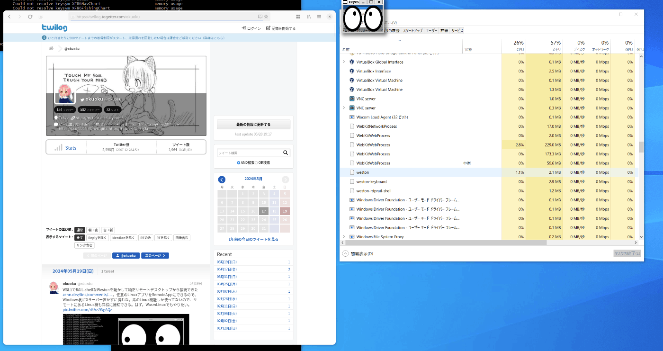Click the weston-keyboard process icon

[x=352, y=181]
